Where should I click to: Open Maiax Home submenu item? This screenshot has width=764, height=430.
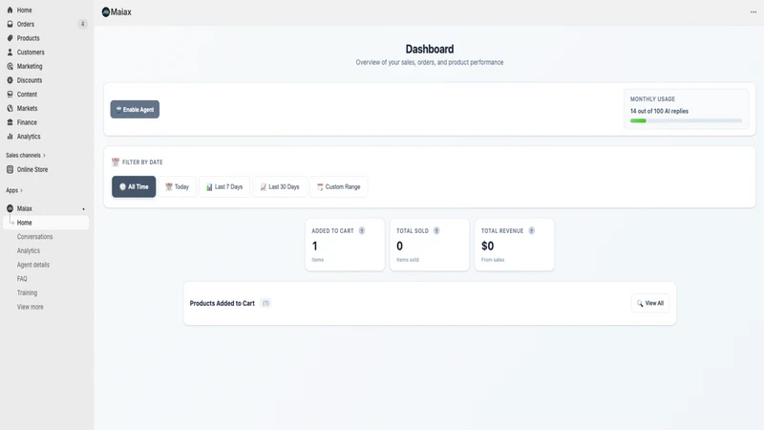tap(46, 223)
